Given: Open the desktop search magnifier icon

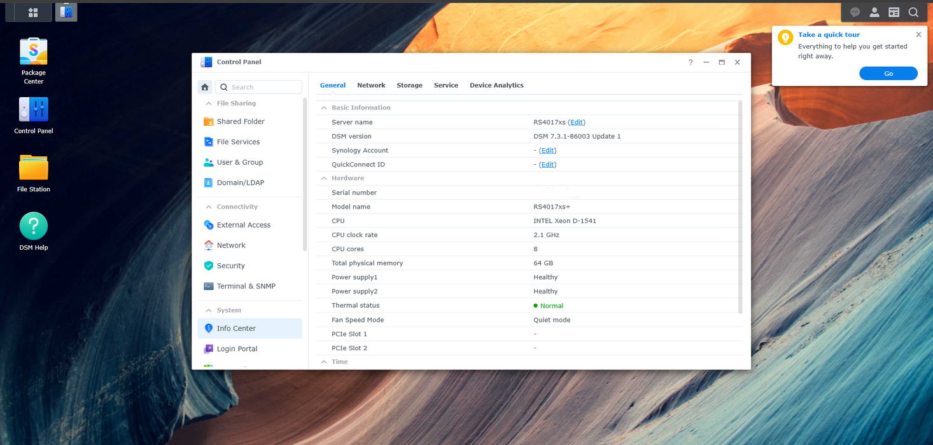Looking at the screenshot, I should coord(913,12).
